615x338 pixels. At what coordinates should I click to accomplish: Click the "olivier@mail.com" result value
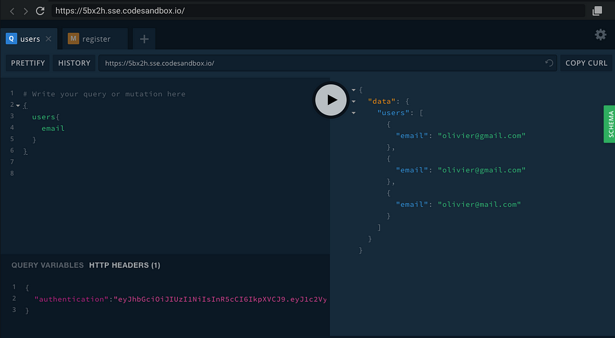click(479, 204)
